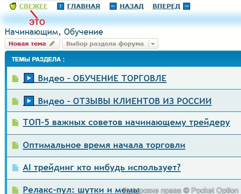Expand the forum section dropdown arrow
The width and height of the screenshot is (241, 194).
153,44
